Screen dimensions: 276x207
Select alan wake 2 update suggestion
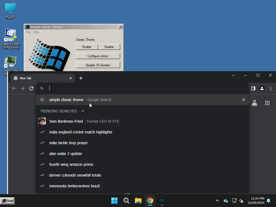pos(142,154)
